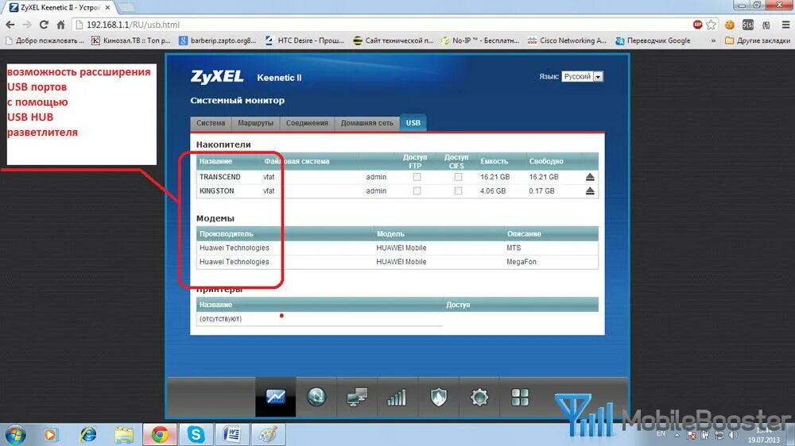Open Windows Start menu
This screenshot has height=446, width=795.
point(14,434)
